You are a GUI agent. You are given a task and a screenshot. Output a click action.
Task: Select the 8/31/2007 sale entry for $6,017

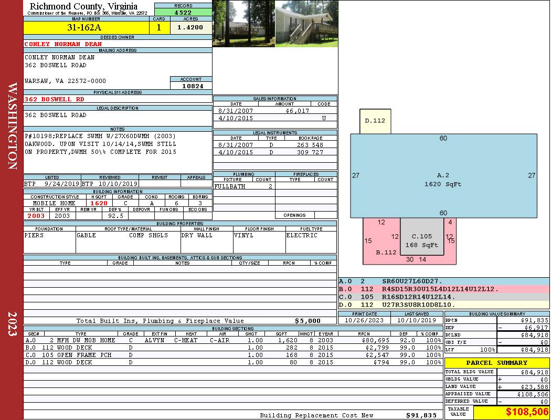(274, 111)
